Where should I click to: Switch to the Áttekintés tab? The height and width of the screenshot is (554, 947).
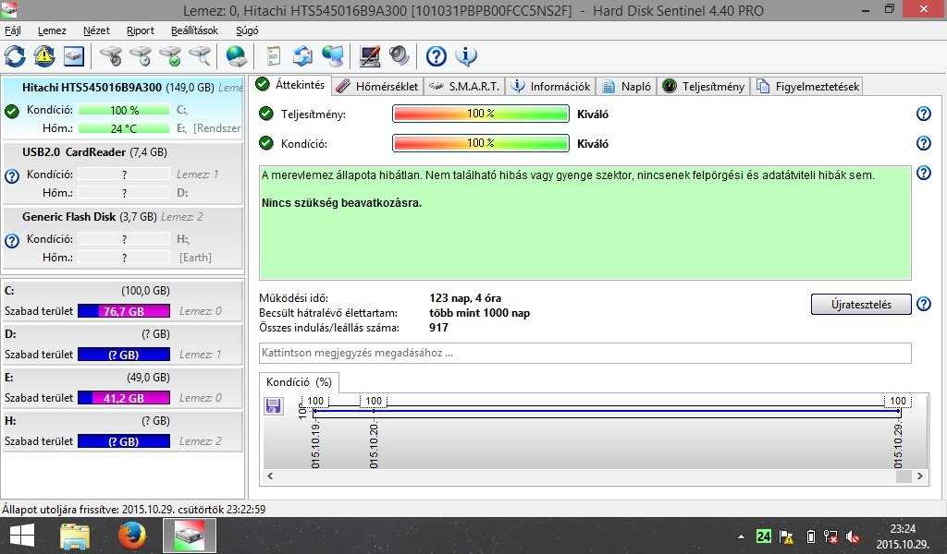(x=290, y=85)
